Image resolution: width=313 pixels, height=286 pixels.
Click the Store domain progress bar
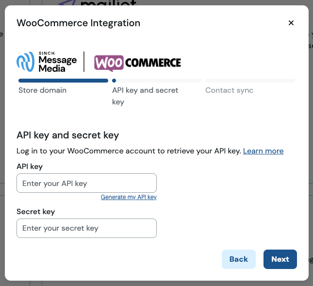click(63, 81)
